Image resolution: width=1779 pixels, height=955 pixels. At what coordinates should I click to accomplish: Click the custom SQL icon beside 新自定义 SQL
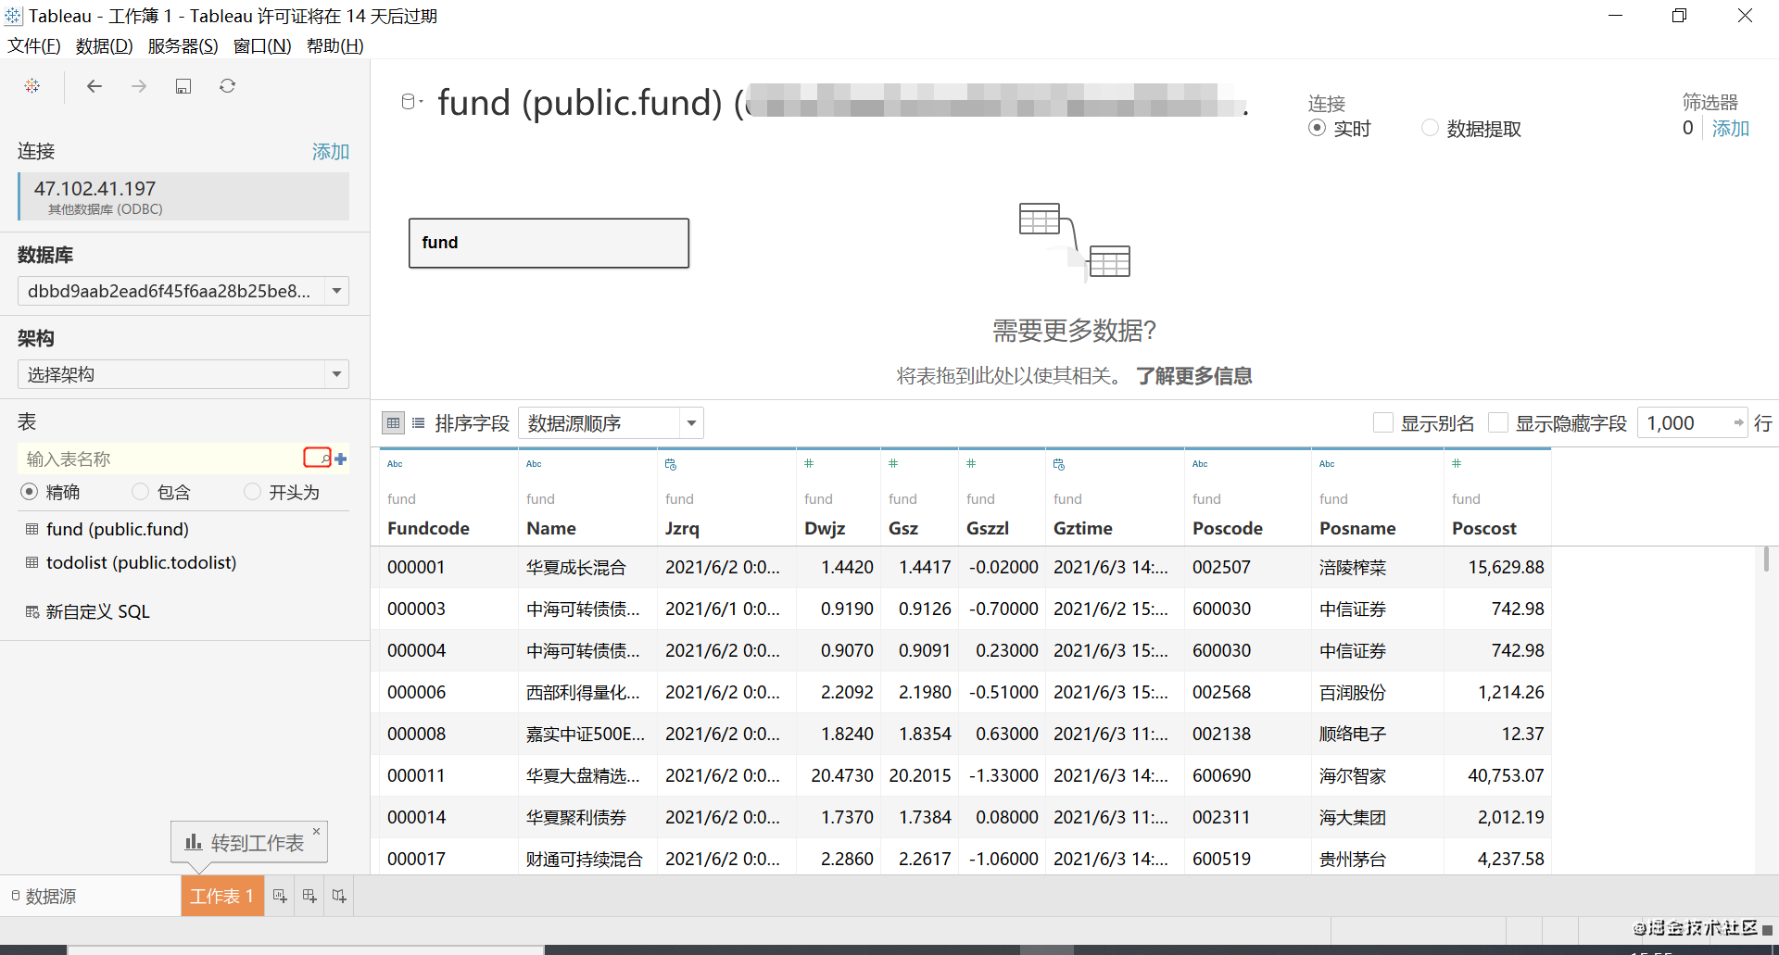tap(32, 611)
